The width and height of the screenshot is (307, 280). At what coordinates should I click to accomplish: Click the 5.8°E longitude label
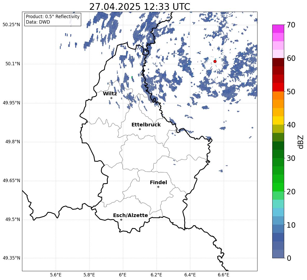(89, 275)
